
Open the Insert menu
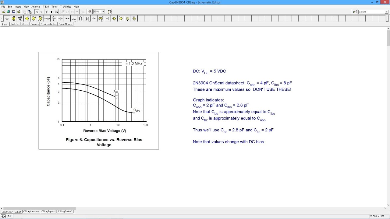coord(18,7)
